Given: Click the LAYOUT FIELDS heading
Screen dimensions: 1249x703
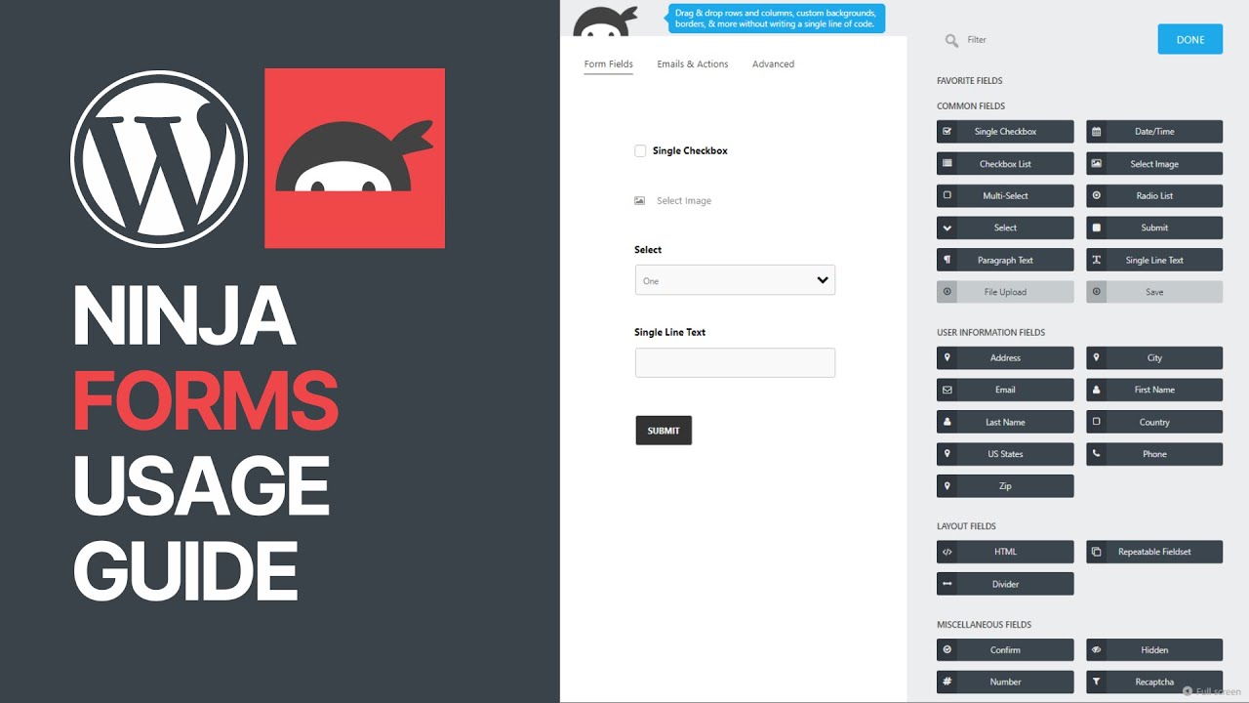Looking at the screenshot, I should (x=966, y=526).
